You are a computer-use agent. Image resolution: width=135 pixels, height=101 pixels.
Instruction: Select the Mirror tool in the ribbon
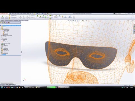coord(51,19)
